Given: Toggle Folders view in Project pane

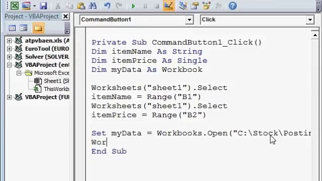Looking at the screenshot, I should tap(38, 28).
